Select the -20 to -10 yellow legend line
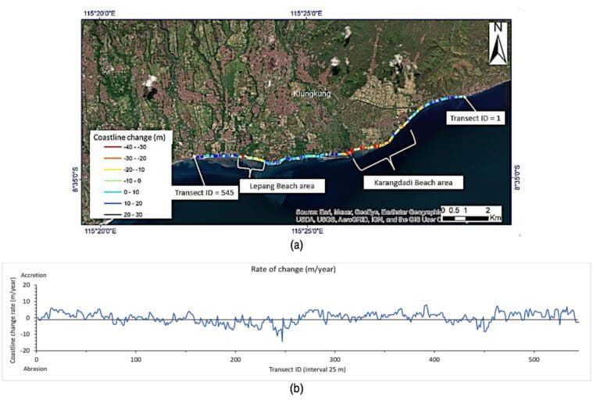Screen dimensions: 600x400 [112, 170]
